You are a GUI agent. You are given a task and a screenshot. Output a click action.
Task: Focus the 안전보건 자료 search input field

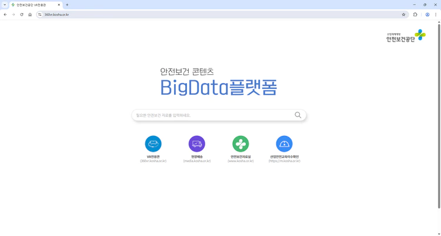212,115
